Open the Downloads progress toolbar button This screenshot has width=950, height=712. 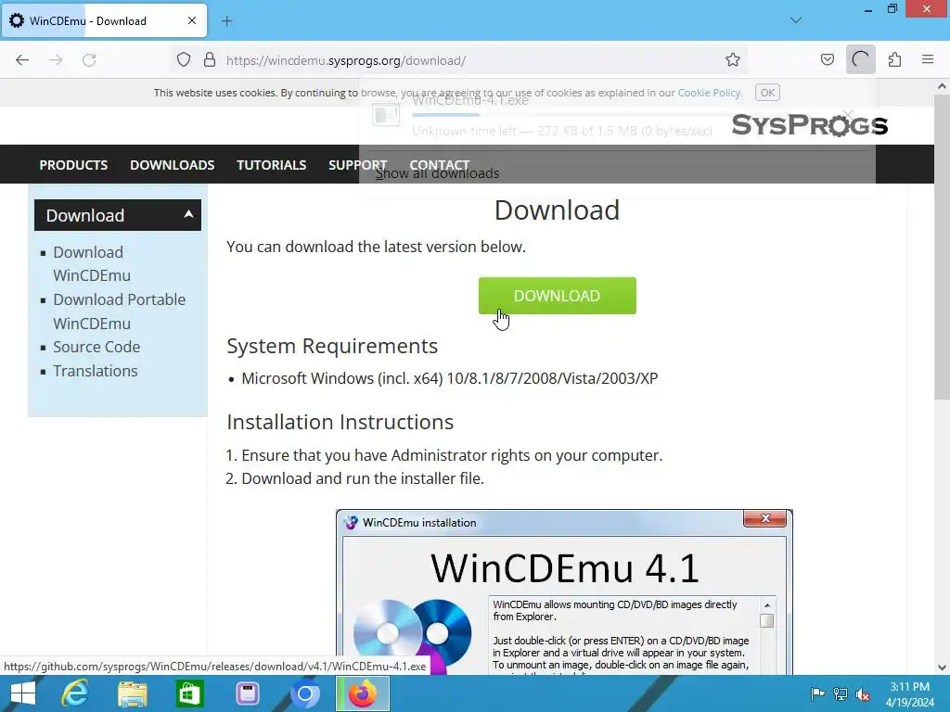point(860,60)
